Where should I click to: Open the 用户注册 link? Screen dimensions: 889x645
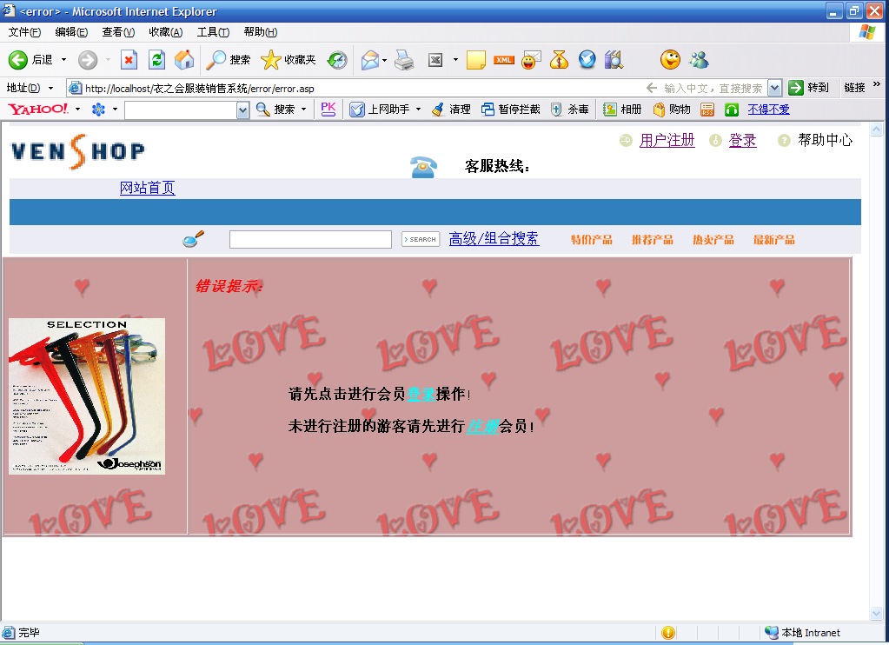pos(667,140)
